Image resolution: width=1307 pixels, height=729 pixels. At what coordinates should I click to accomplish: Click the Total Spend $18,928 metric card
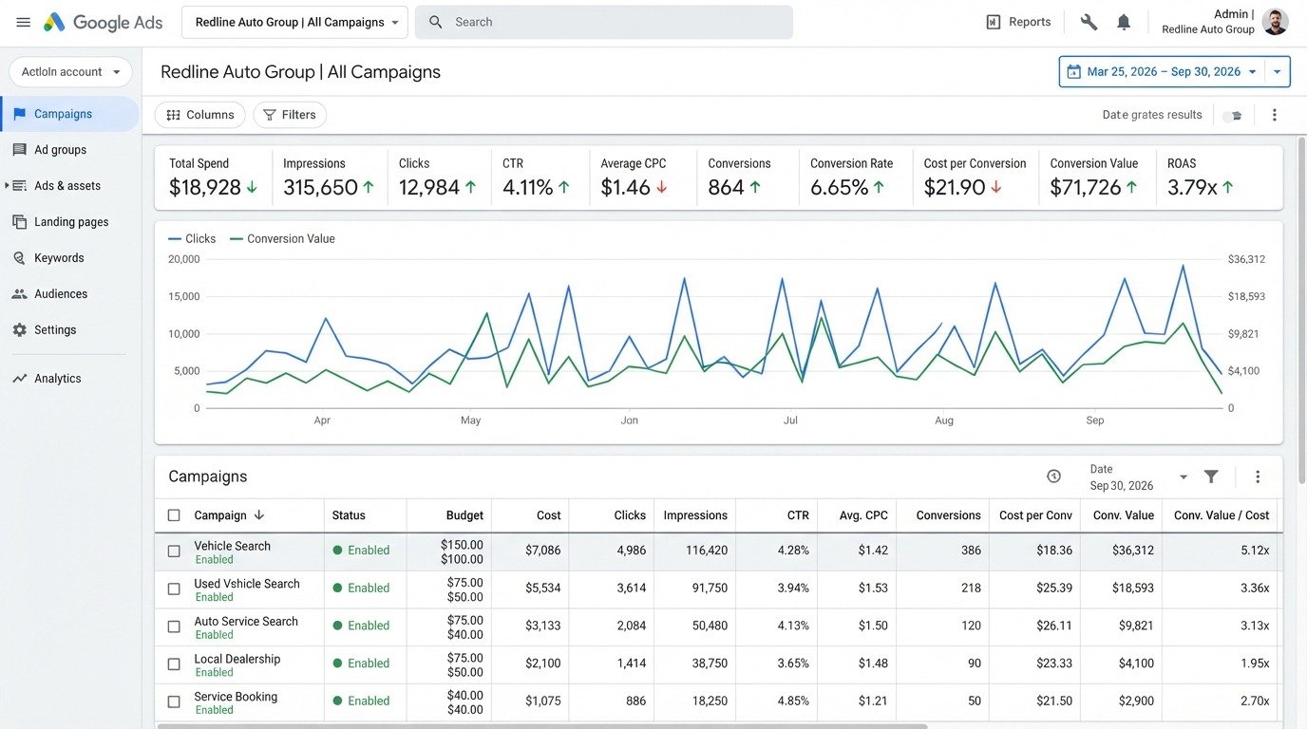click(x=214, y=178)
